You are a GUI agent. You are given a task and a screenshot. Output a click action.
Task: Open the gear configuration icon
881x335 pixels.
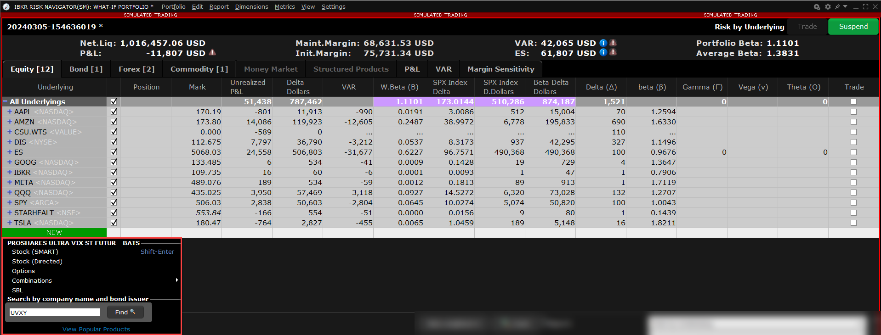(x=828, y=7)
